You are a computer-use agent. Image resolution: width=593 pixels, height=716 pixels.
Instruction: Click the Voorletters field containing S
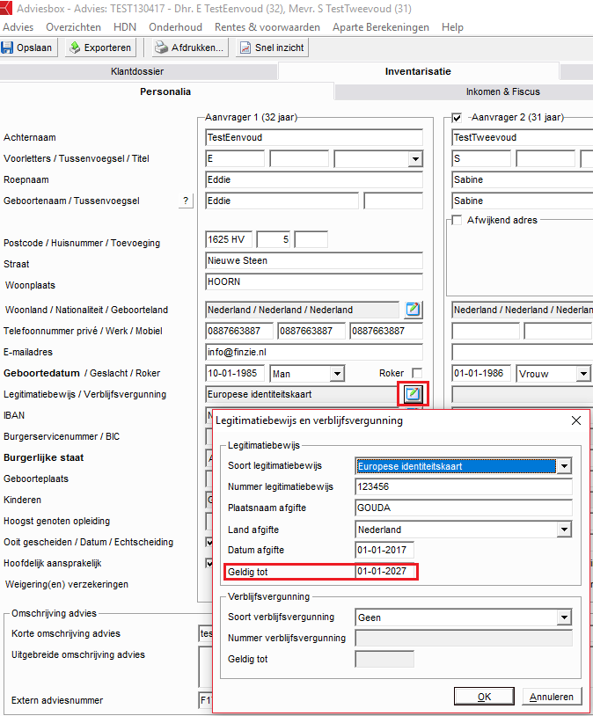coord(481,158)
